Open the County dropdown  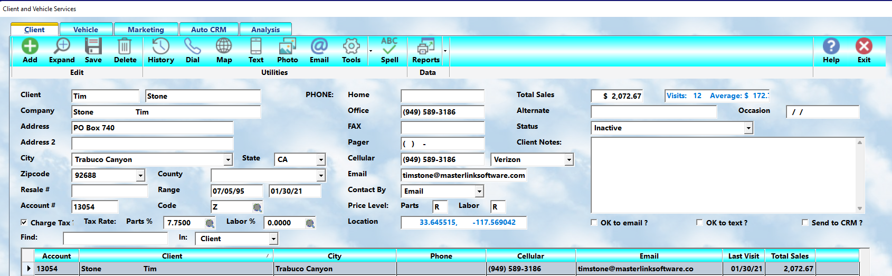click(x=321, y=176)
